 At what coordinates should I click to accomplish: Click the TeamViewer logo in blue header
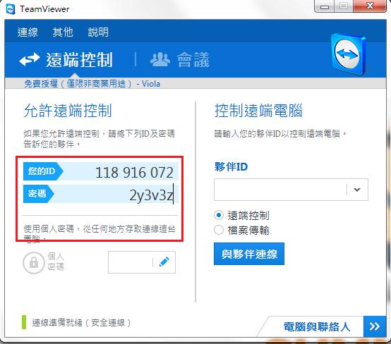tap(349, 54)
